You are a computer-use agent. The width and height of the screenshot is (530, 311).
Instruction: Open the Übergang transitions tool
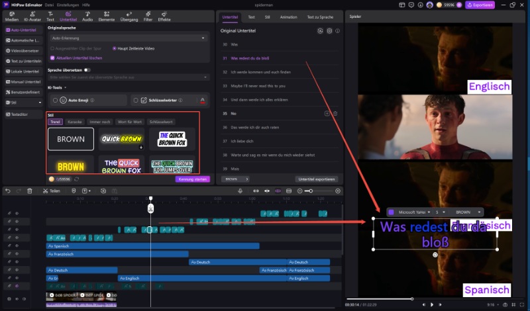tap(129, 16)
